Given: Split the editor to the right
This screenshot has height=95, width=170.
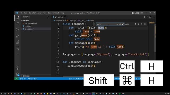Looking at the screenshot, I should (x=150, y=17).
